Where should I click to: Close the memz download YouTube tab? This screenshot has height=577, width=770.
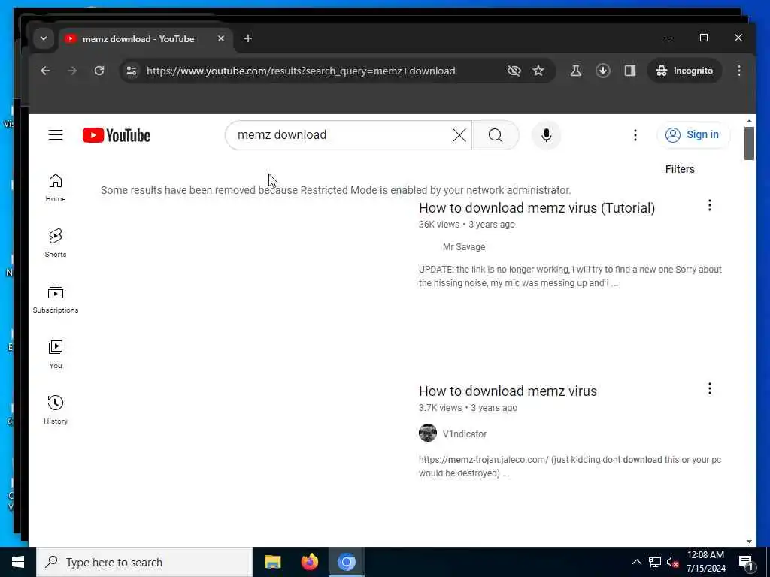[221, 38]
